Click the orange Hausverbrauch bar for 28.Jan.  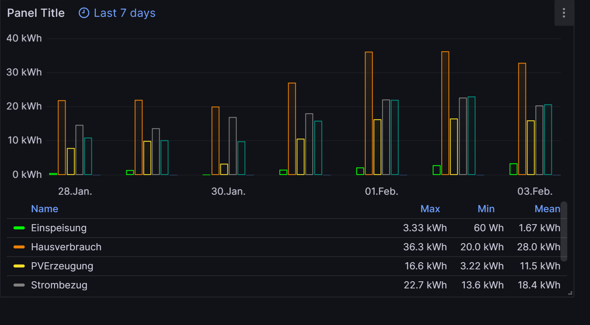[62, 137]
